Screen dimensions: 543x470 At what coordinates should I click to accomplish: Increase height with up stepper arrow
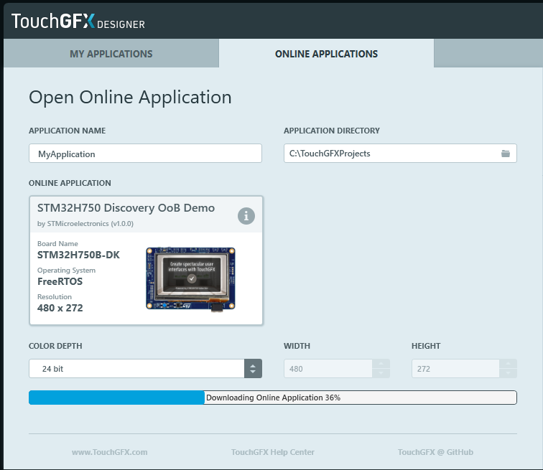pos(508,364)
